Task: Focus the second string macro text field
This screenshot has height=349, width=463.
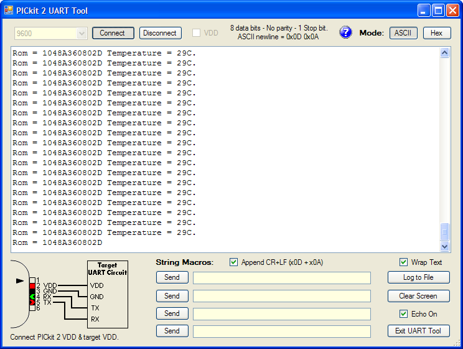Action: pos(282,296)
